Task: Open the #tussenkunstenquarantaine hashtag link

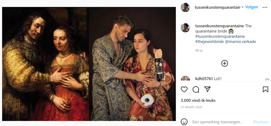Action: 220,36
